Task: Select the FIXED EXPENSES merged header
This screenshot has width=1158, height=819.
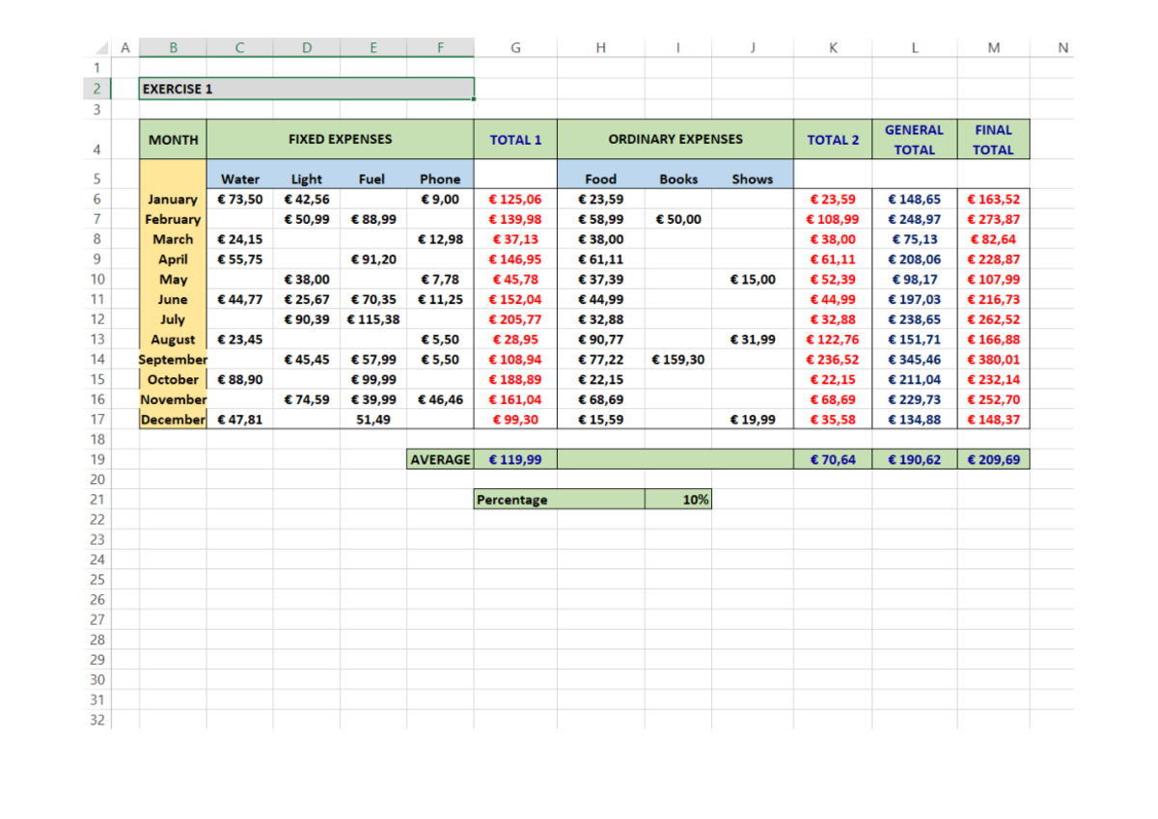Action: coord(339,139)
